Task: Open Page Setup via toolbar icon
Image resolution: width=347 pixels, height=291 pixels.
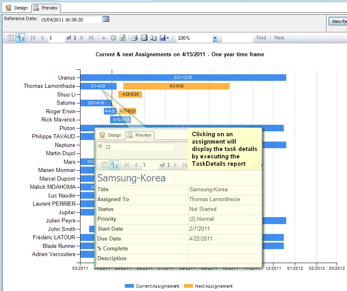Action: 154,38
